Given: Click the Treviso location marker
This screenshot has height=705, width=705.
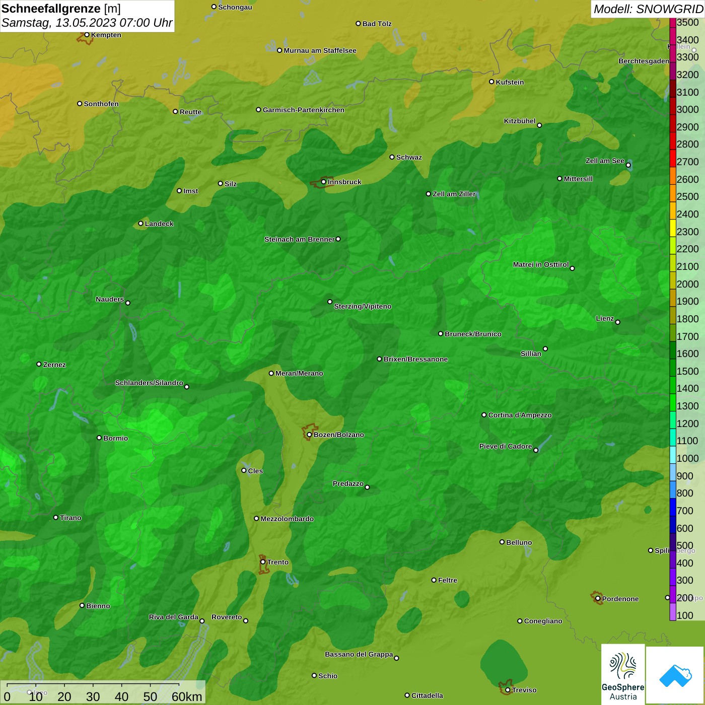Looking at the screenshot, I should 508,690.
